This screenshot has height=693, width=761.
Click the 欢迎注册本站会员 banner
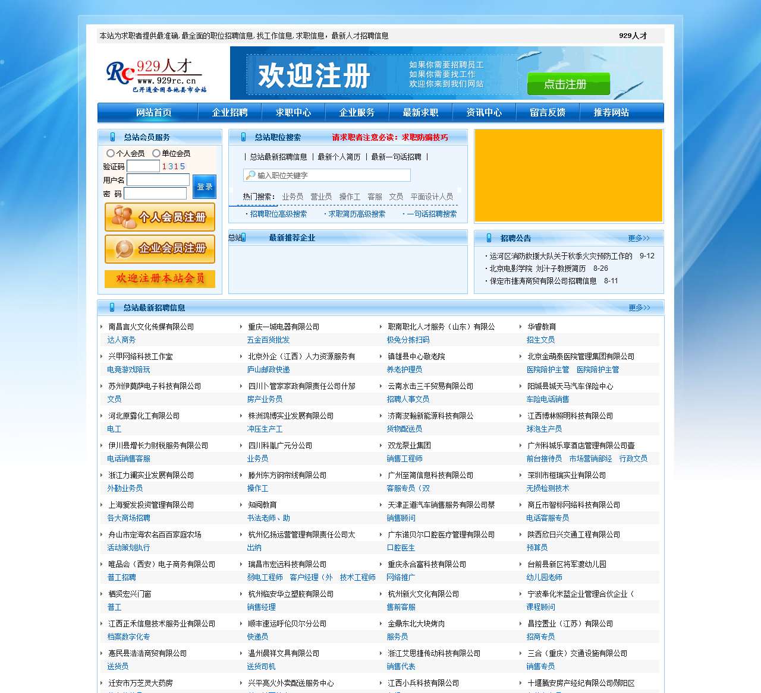160,279
